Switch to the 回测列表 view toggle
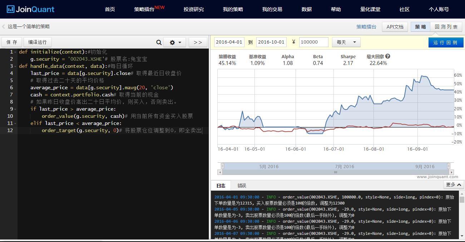Screen dimensions: 465x242 click(446, 27)
